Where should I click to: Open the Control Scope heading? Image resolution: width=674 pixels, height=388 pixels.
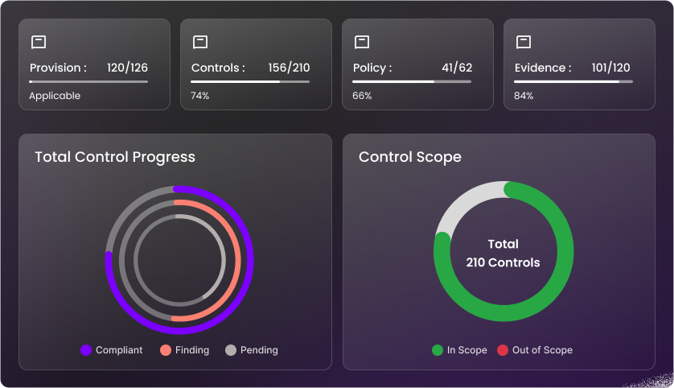(410, 157)
